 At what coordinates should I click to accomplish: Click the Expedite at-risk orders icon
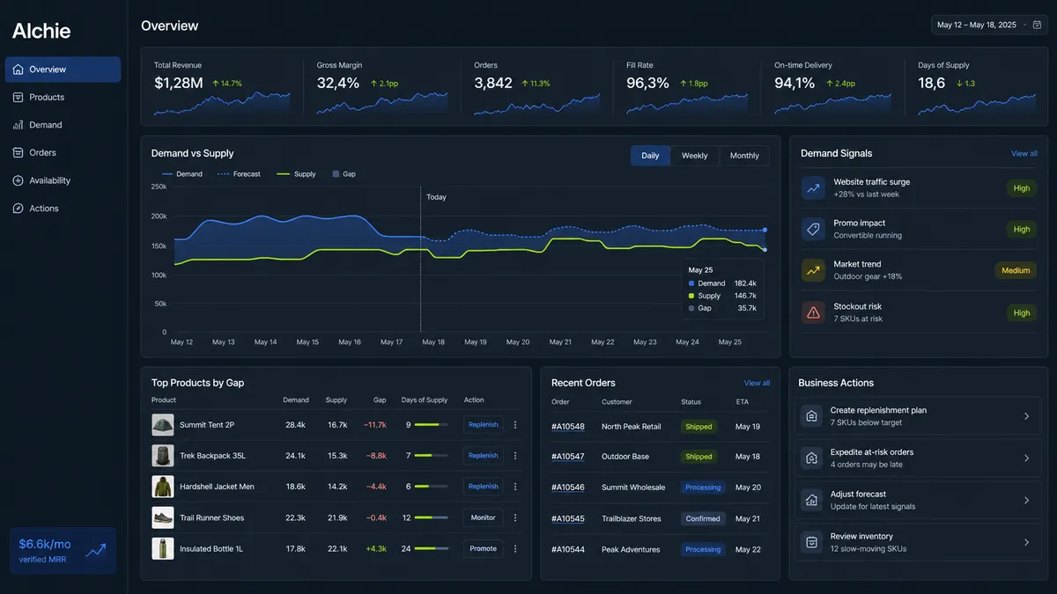point(811,458)
